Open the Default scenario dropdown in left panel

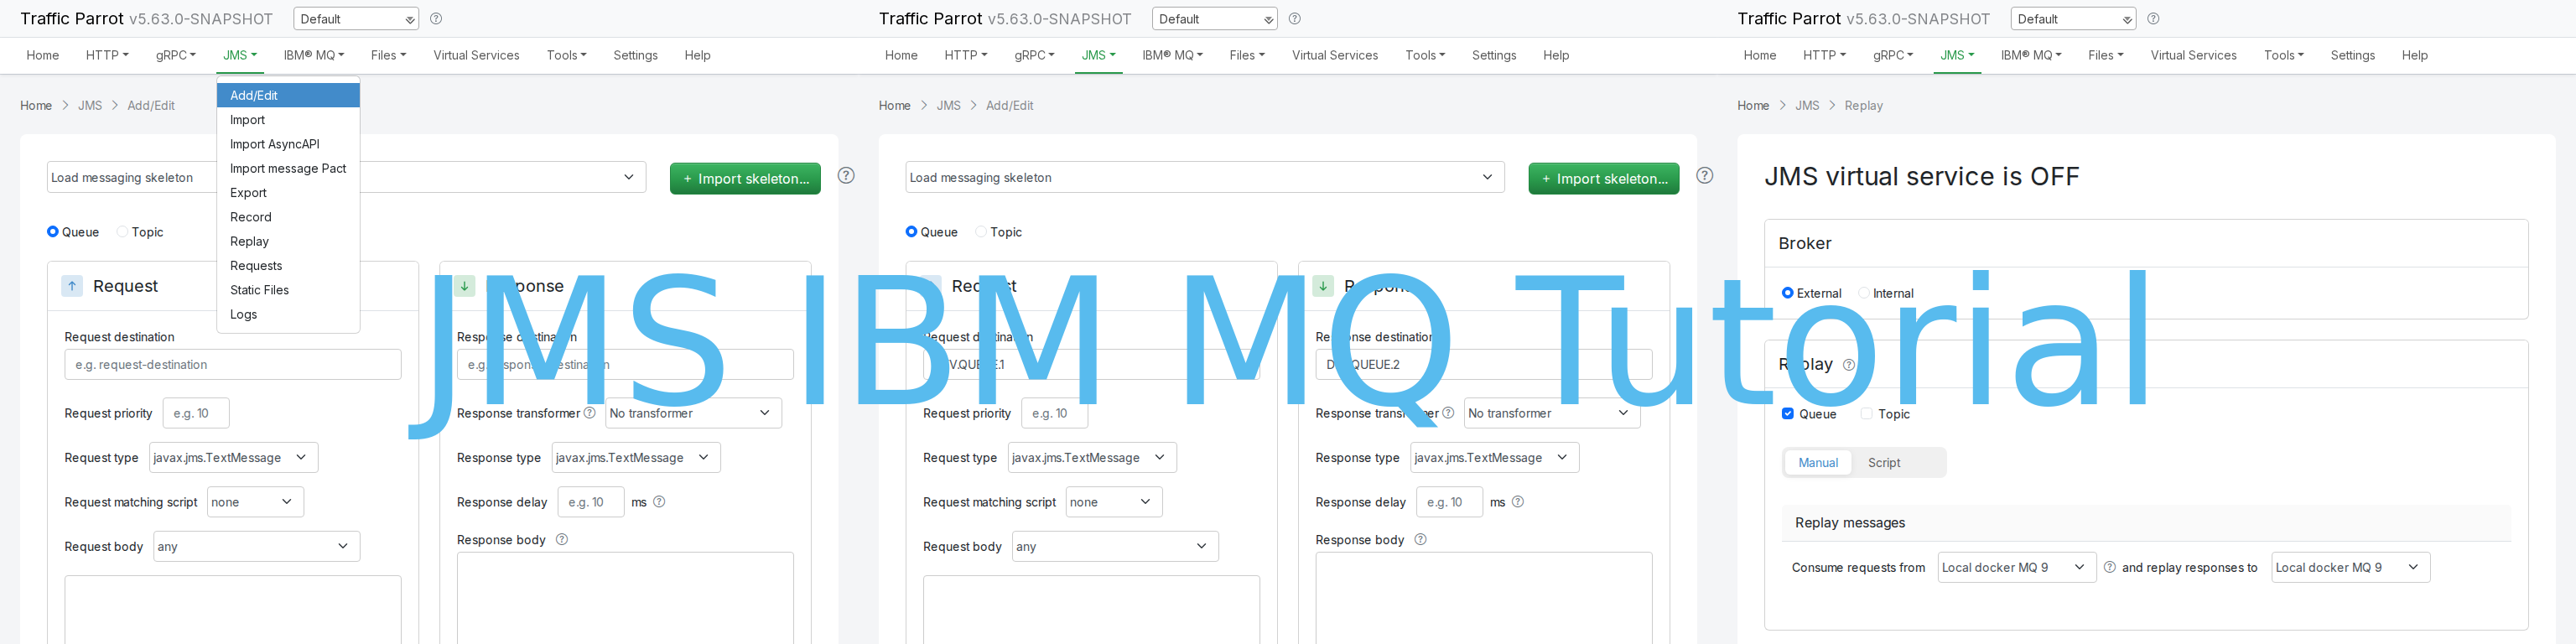[x=356, y=19]
